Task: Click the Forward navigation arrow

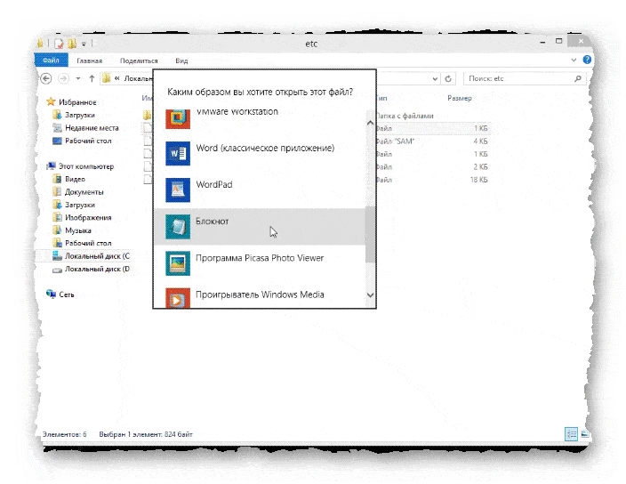Action: tap(63, 78)
